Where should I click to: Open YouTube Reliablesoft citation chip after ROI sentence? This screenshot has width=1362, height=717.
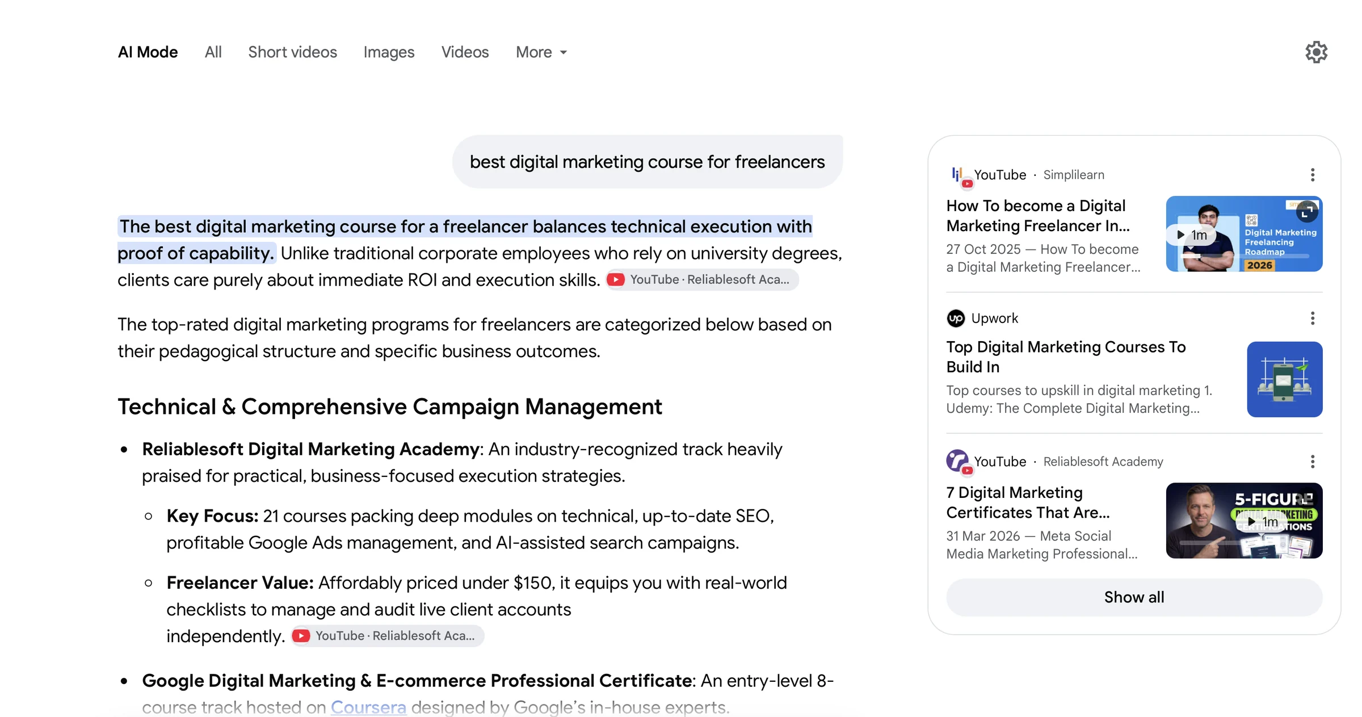(x=702, y=279)
